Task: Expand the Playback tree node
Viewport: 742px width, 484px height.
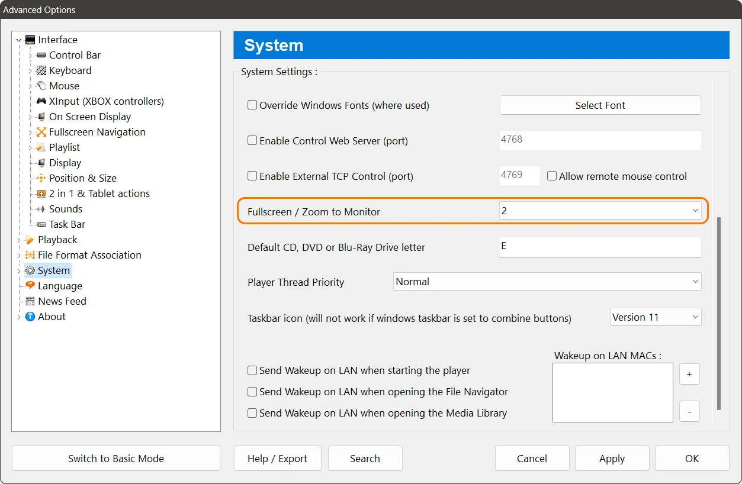Action: [19, 240]
